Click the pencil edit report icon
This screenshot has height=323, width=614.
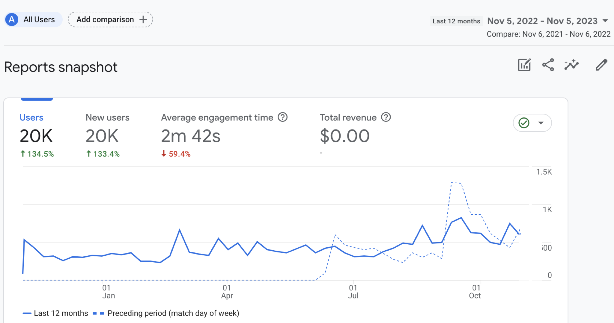[601, 65]
